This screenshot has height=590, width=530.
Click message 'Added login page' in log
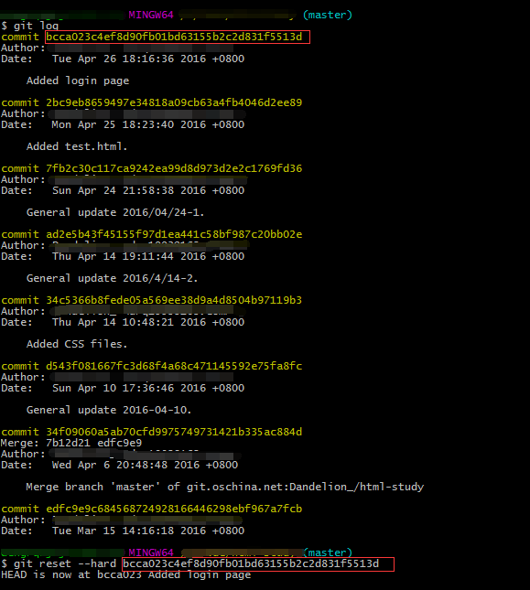[78, 80]
